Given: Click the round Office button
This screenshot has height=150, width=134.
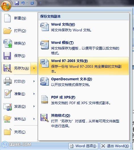Looking at the screenshot, I should point(6,6).
